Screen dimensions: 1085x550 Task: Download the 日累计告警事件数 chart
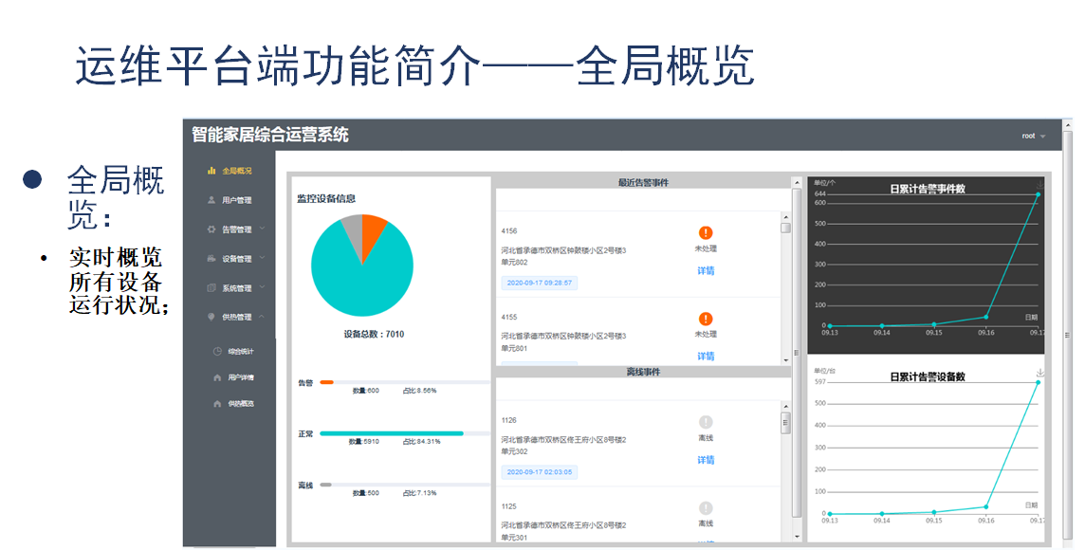tap(1039, 186)
